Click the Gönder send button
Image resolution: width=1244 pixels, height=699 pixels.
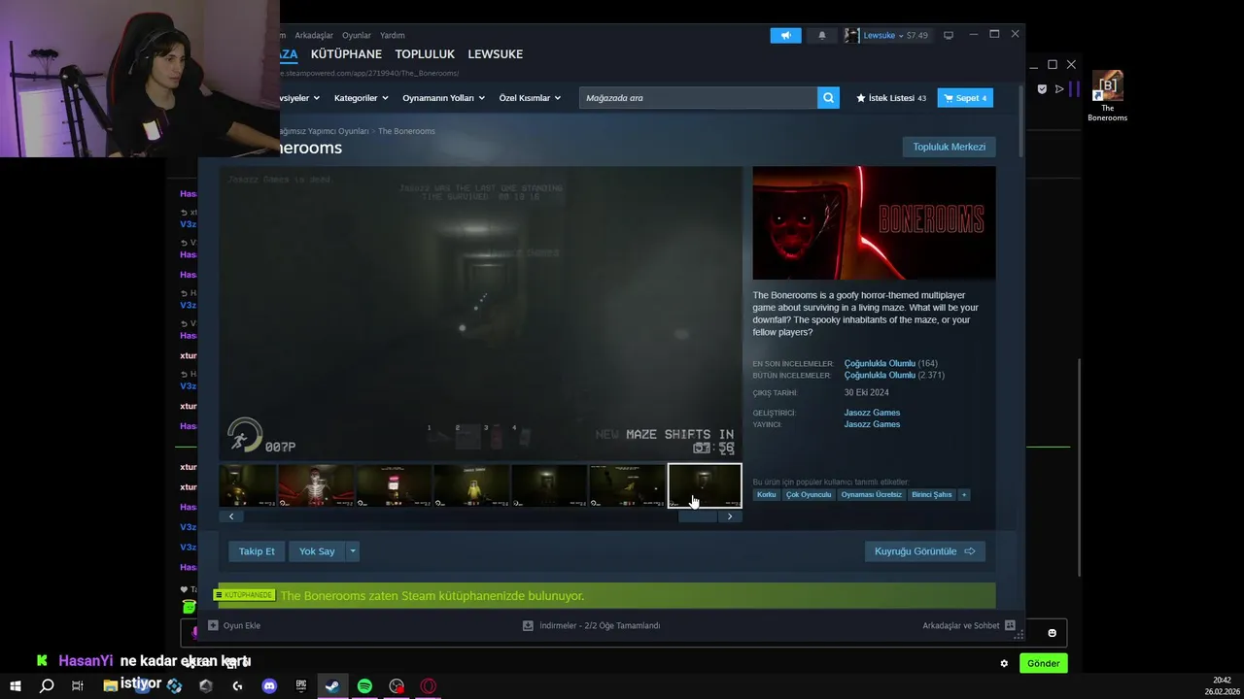pyautogui.click(x=1044, y=663)
